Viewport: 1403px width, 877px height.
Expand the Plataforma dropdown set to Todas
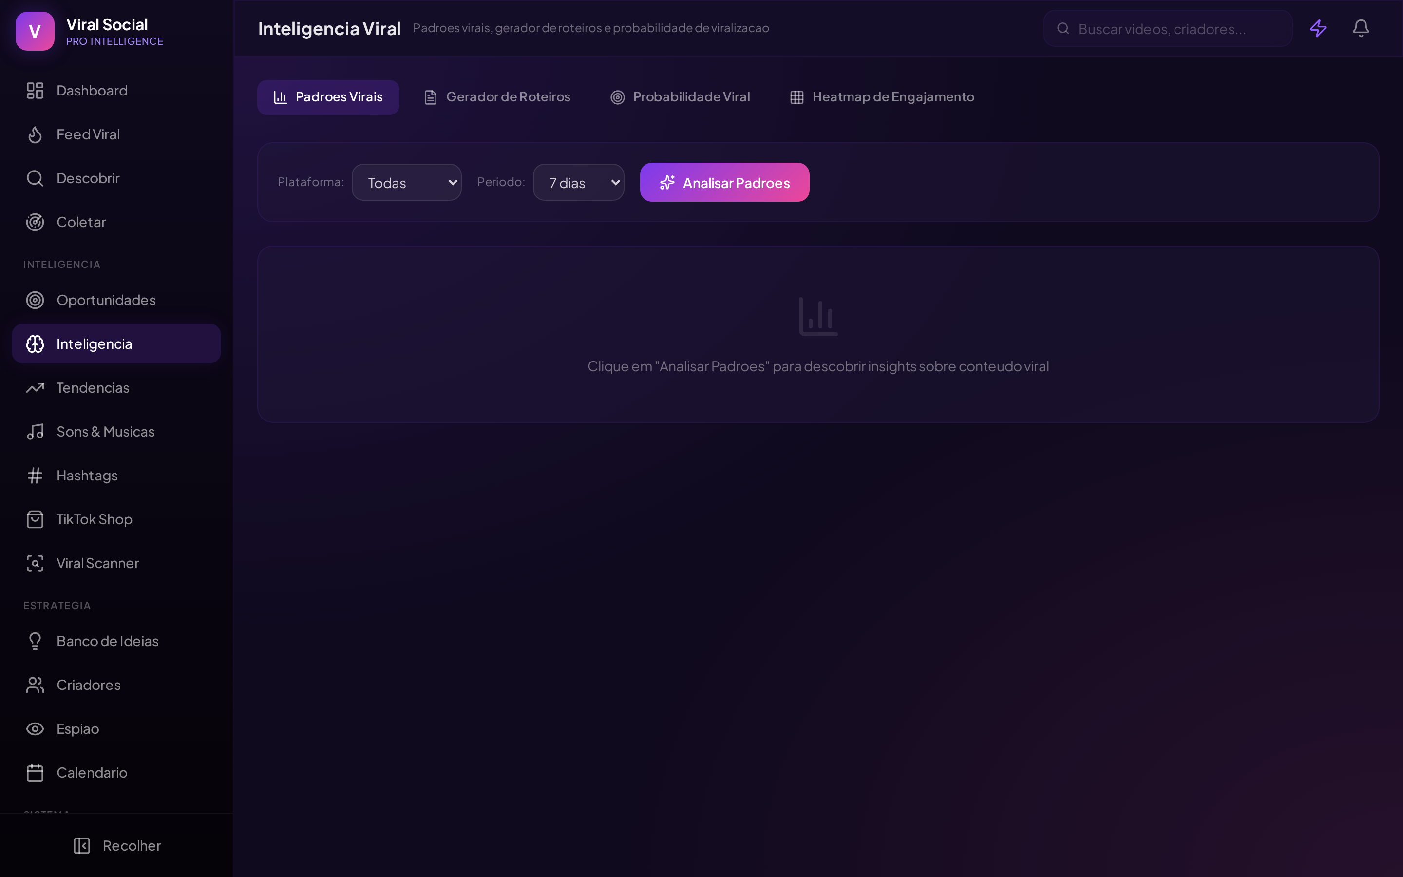[406, 183]
